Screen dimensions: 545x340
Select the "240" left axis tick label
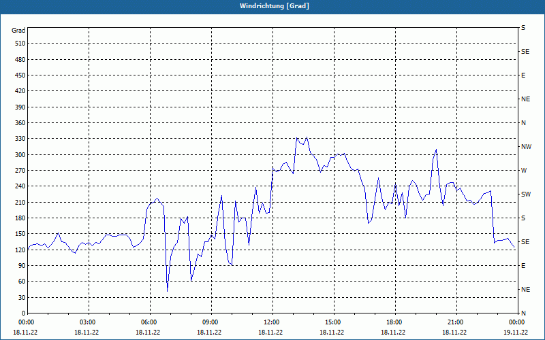tap(20, 186)
